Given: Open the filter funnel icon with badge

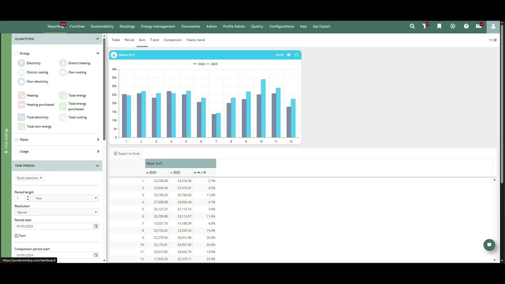Looking at the screenshot, I should point(425,26).
